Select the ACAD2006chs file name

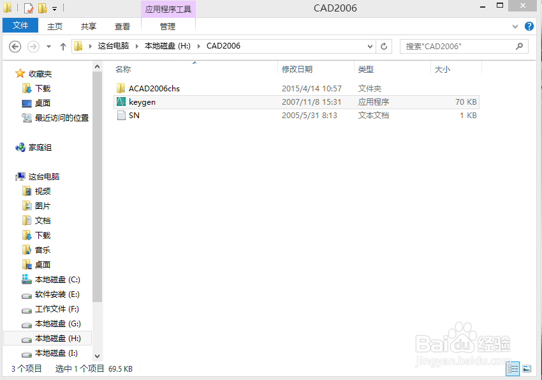(x=154, y=89)
